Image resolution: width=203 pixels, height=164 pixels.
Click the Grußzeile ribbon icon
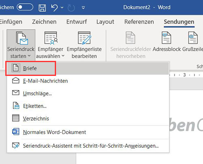tap(193, 38)
